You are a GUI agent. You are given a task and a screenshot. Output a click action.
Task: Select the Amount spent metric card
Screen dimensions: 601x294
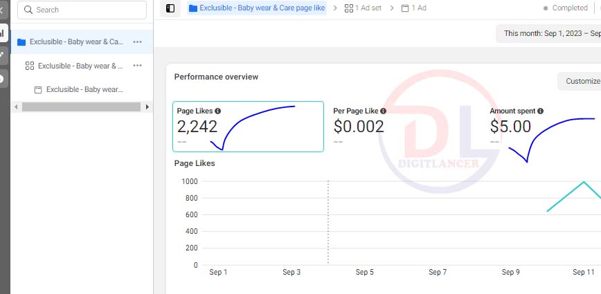coord(544,127)
